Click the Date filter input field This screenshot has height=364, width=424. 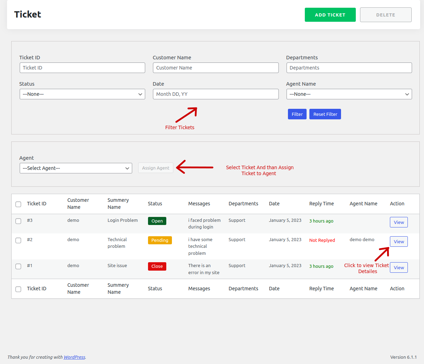216,94
